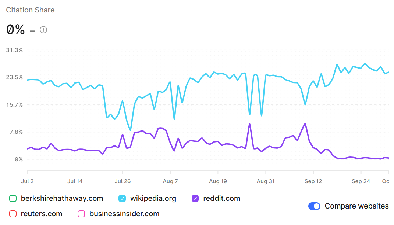Enable the businessinsider.com checkbox
The image size is (394, 225).
point(81,214)
